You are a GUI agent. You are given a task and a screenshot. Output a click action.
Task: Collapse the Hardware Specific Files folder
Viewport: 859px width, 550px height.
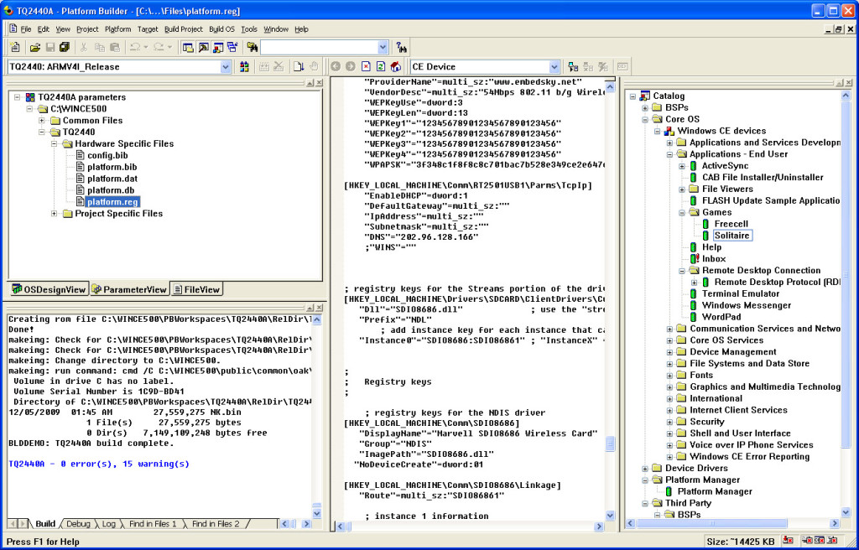tap(55, 143)
